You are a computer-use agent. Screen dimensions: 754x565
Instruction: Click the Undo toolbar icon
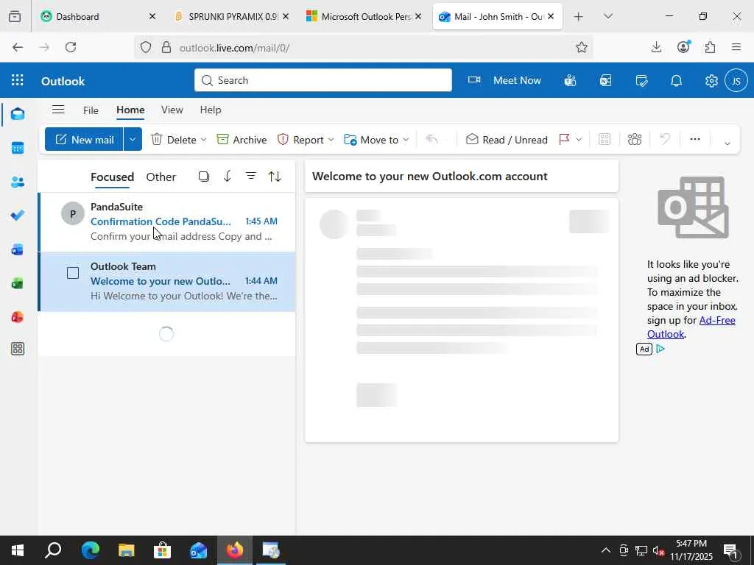coord(665,139)
